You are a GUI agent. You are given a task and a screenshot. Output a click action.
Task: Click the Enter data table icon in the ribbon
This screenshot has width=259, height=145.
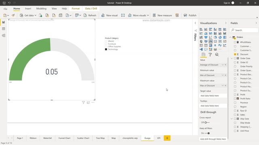coord(60,15)
